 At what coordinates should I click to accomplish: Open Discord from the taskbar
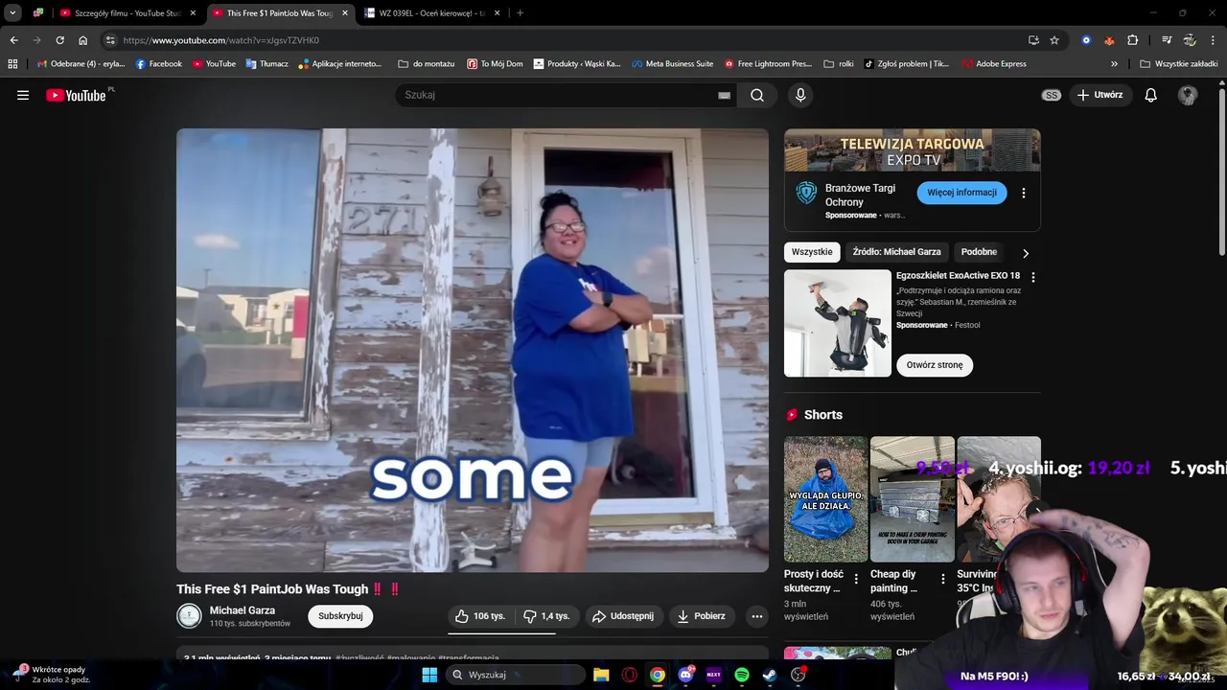click(685, 675)
